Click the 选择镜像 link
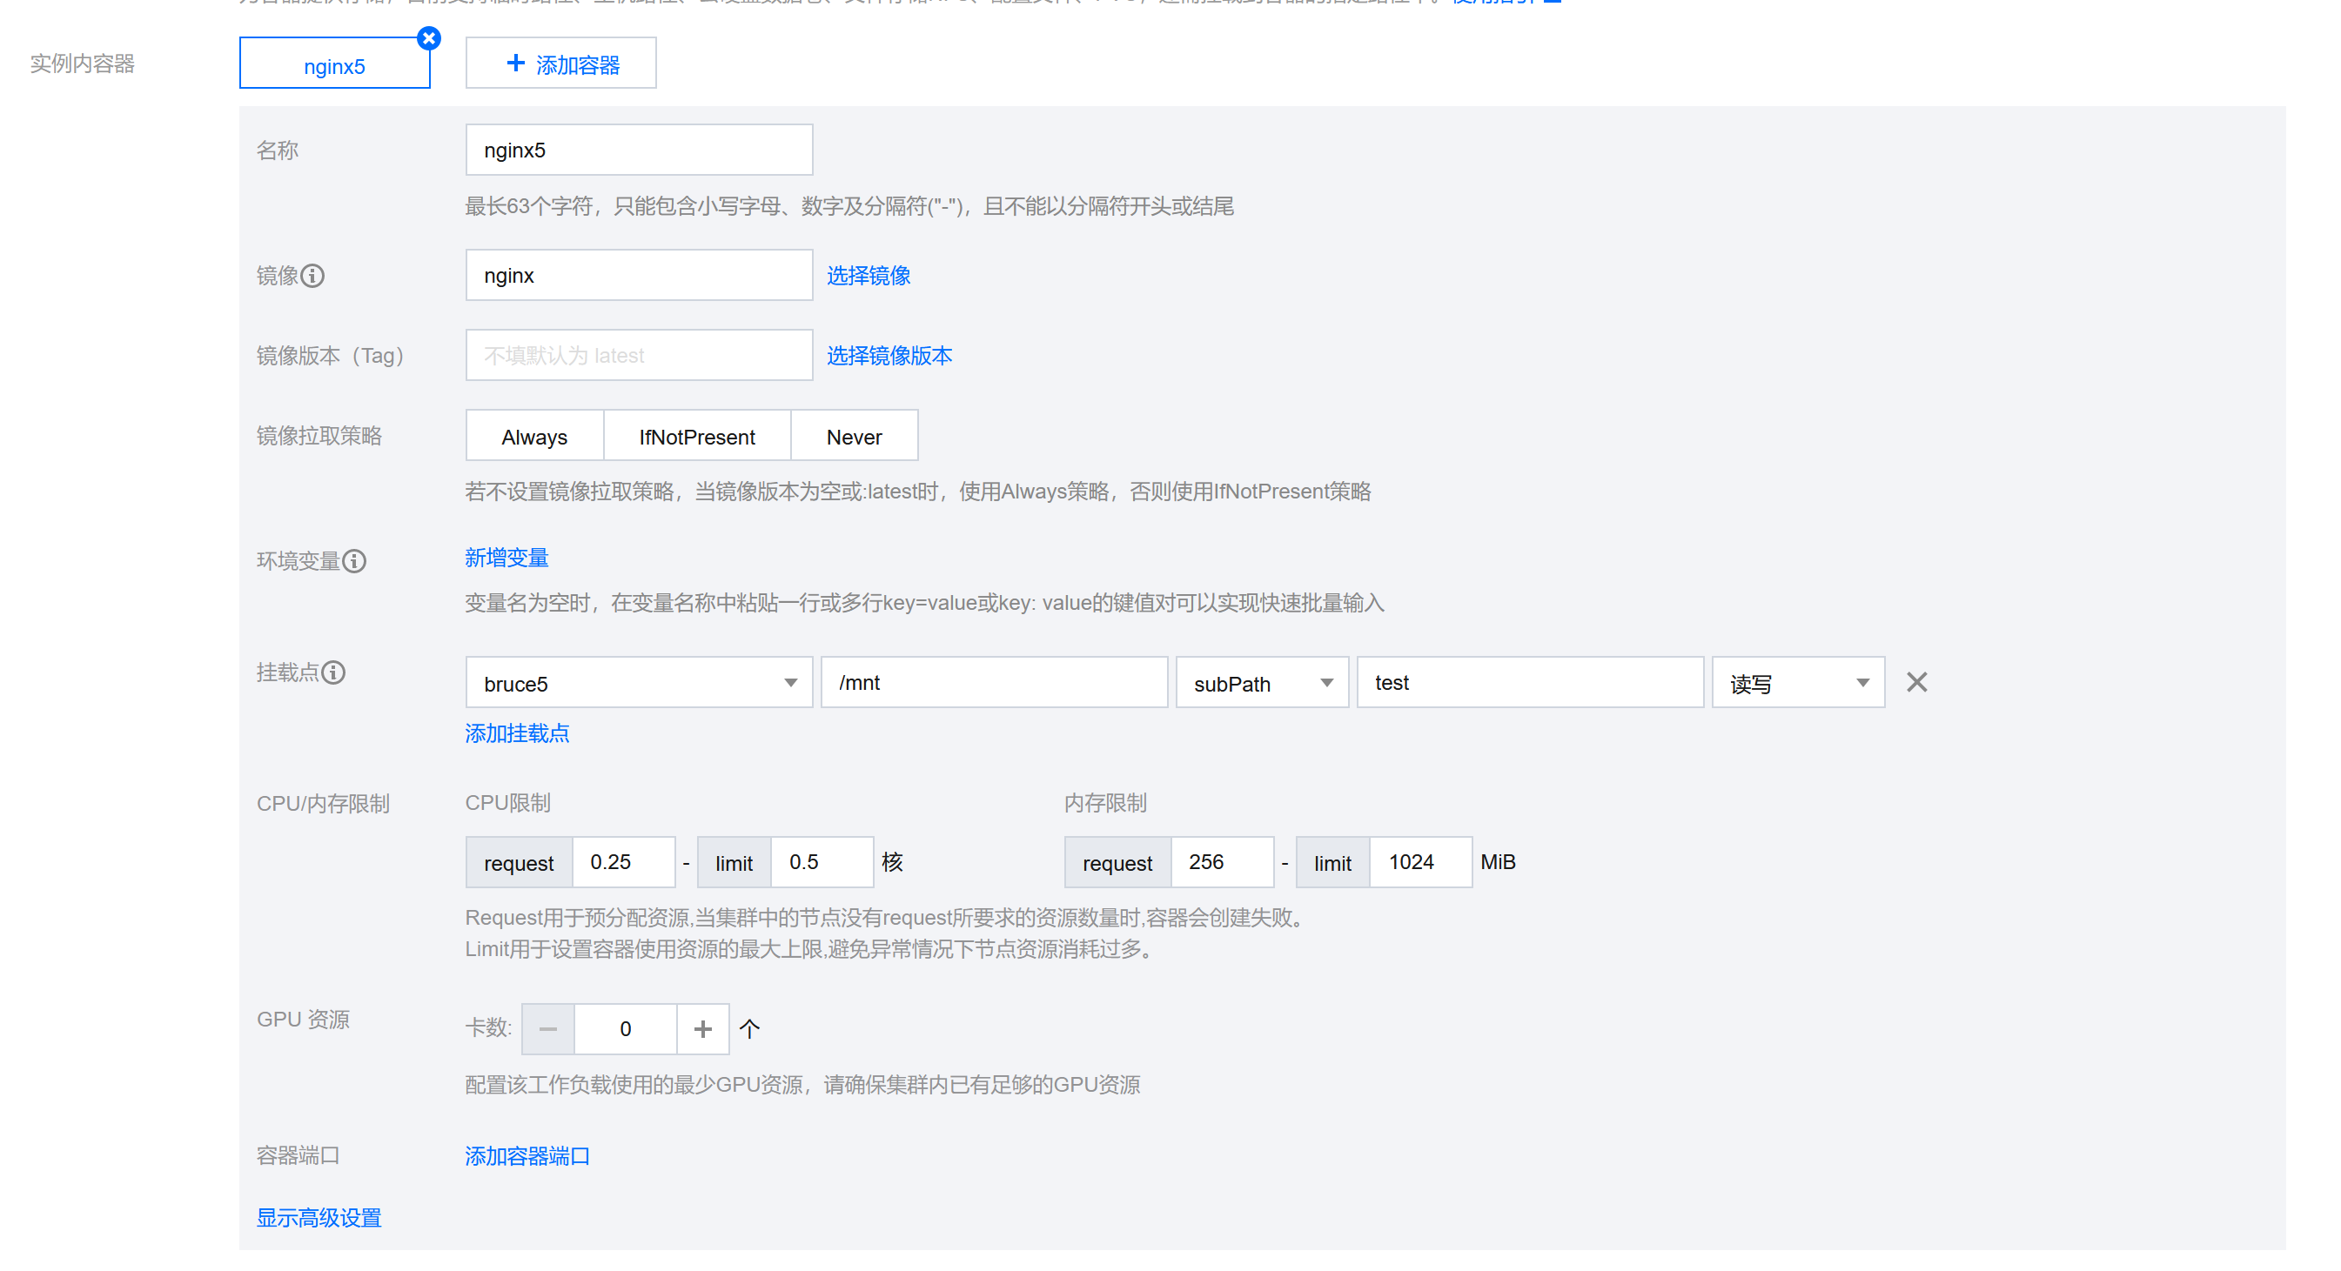The width and height of the screenshot is (2341, 1271). (x=868, y=275)
